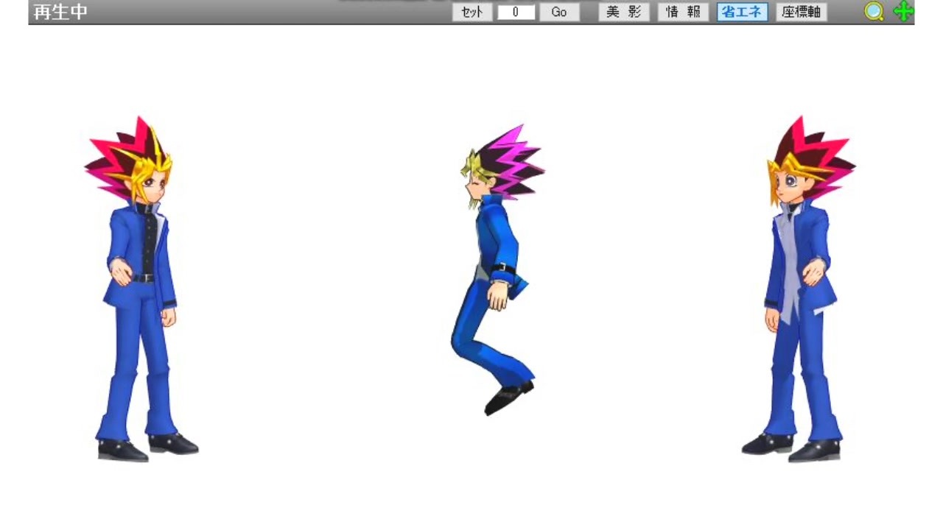Toggle the 座標軸 coordinate axis display
Image resolution: width=943 pixels, height=530 pixels.
click(802, 12)
